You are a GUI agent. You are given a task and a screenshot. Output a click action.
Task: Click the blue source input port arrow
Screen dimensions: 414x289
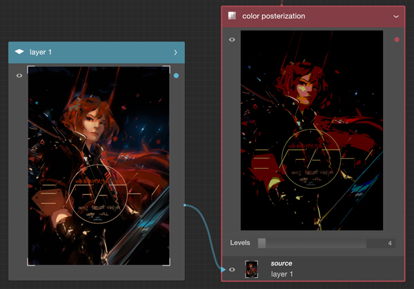click(x=224, y=270)
